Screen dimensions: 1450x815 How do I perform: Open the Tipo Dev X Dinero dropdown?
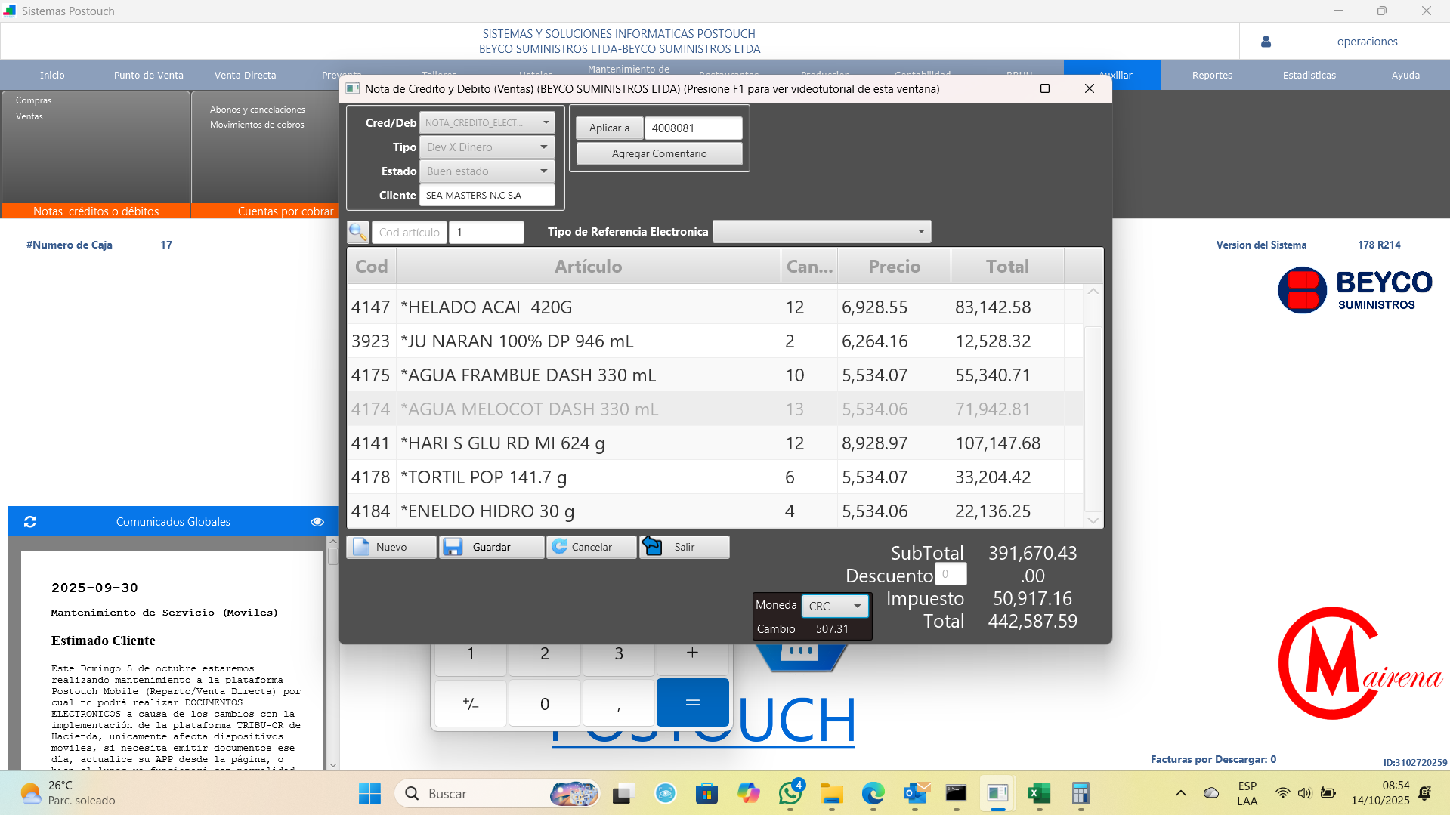(x=543, y=147)
